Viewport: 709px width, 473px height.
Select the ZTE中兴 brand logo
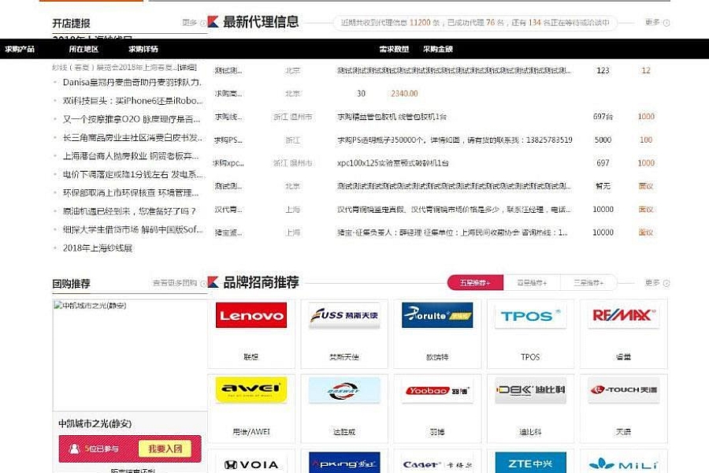tap(530, 463)
